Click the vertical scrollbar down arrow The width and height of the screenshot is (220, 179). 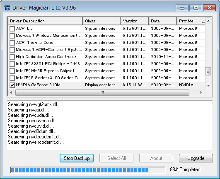coord(208,85)
